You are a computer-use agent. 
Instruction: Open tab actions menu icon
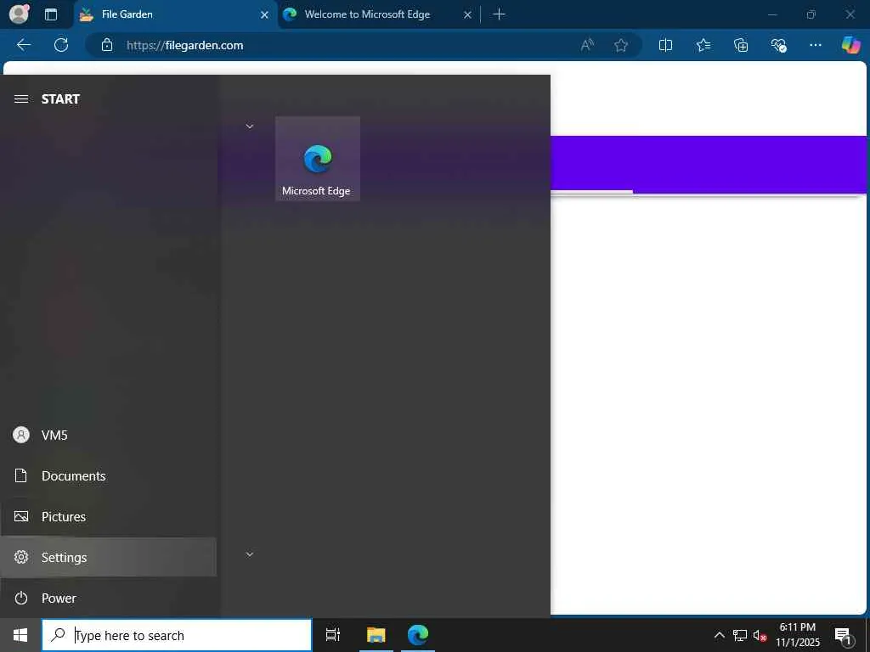point(50,14)
